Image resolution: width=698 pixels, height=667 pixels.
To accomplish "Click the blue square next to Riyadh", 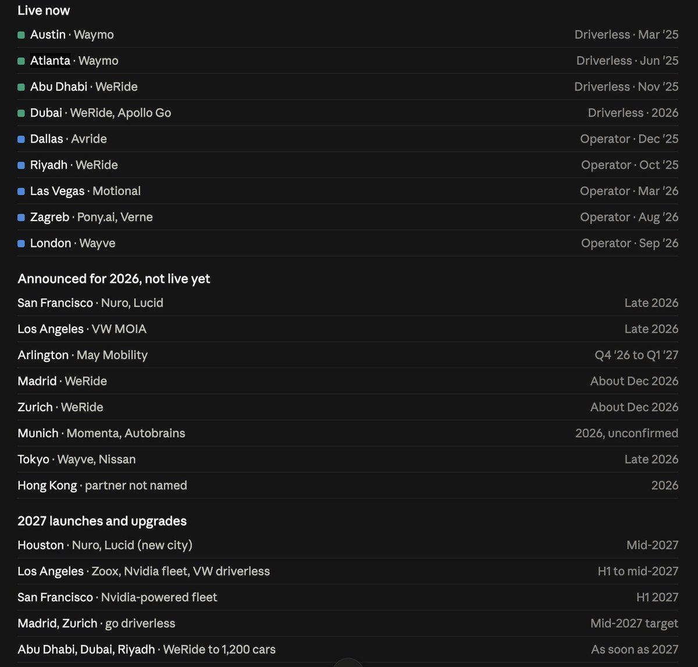I will [x=21, y=165].
